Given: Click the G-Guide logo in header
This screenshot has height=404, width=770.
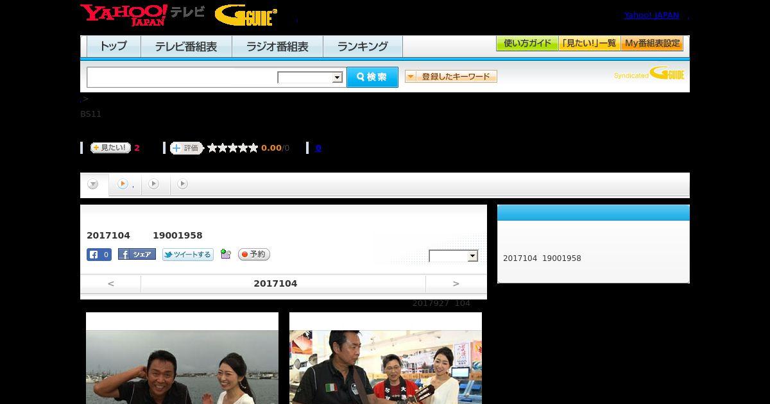Looking at the screenshot, I should [x=246, y=15].
